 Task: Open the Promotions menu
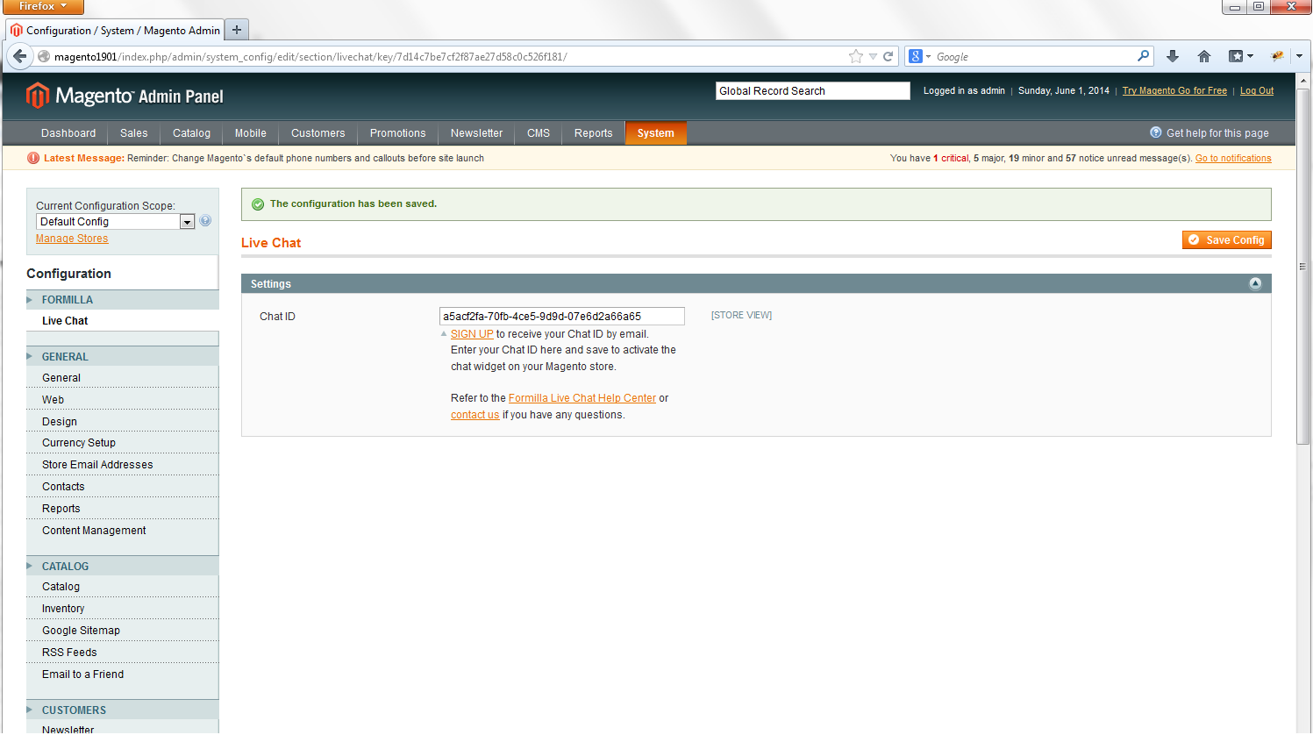coord(398,133)
